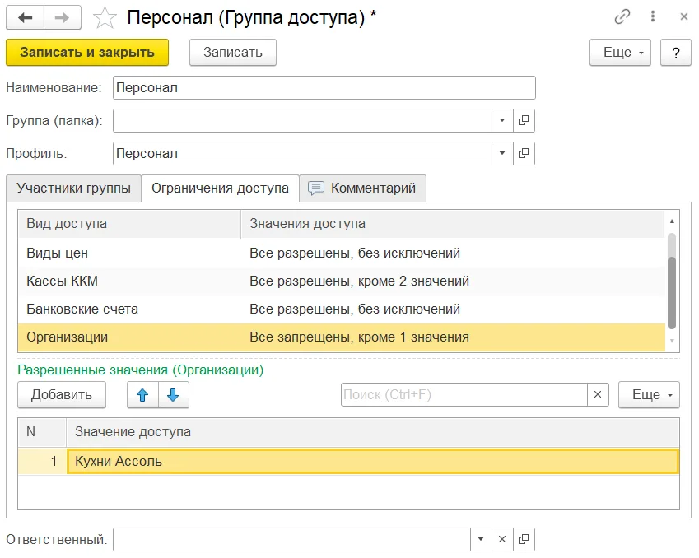Switch to Участники группы tab
699x558 pixels.
tap(73, 188)
